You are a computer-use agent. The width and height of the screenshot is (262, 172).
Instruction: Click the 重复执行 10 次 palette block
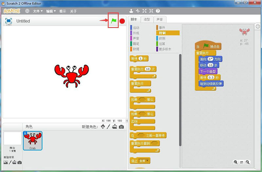[x=143, y=72]
